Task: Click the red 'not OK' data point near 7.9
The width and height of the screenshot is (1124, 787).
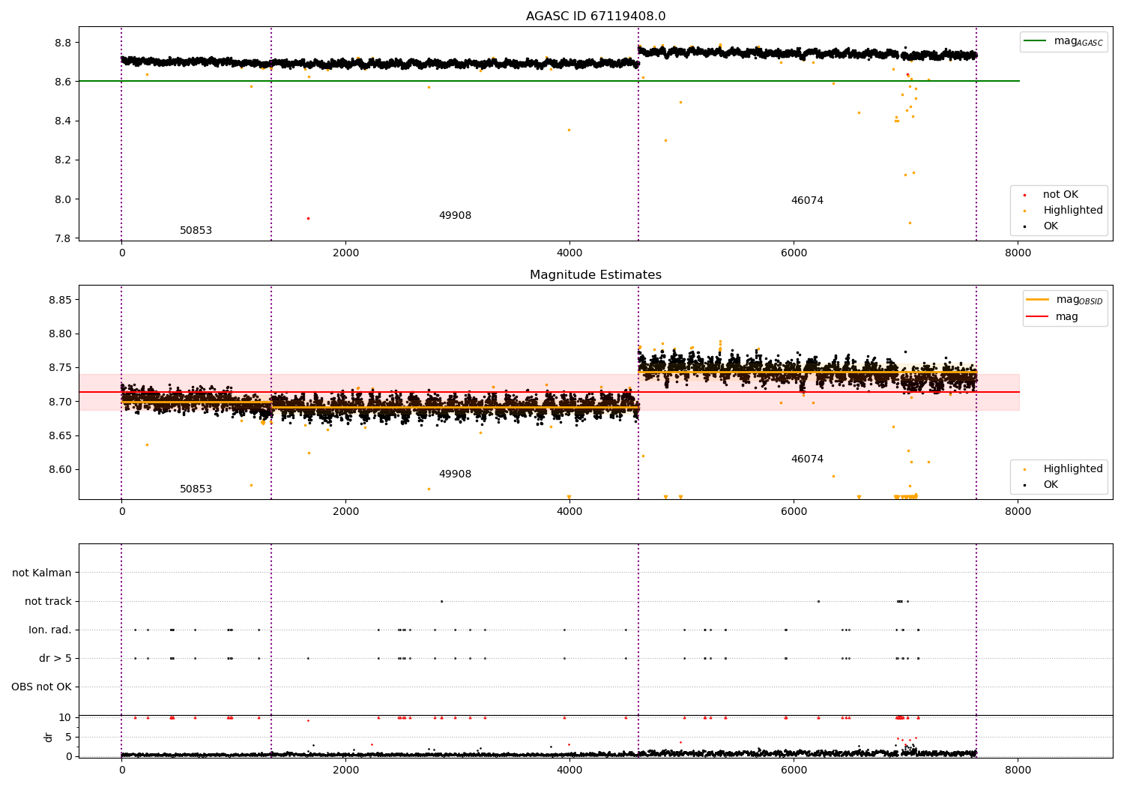Action: [308, 218]
